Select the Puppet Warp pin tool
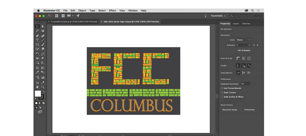Image resolution: width=306 pixels, height=136 pixels. tap(43, 58)
